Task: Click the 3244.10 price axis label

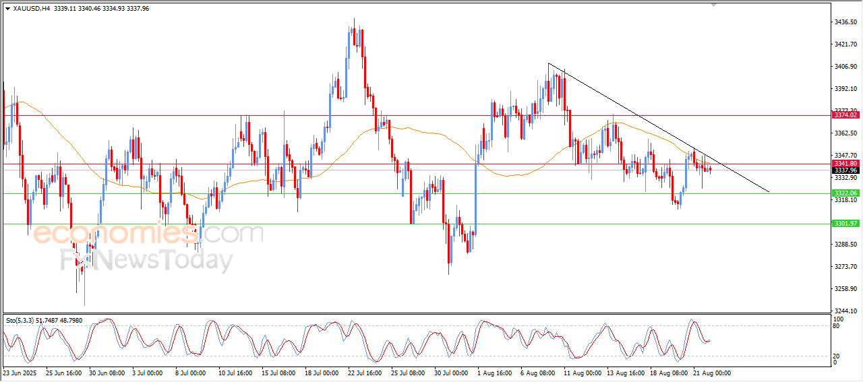Action: point(845,311)
